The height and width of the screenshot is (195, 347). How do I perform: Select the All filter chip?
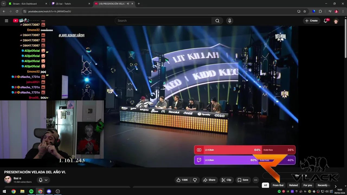click(x=265, y=185)
